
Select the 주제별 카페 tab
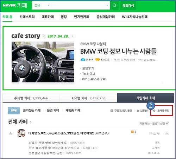(31, 98)
